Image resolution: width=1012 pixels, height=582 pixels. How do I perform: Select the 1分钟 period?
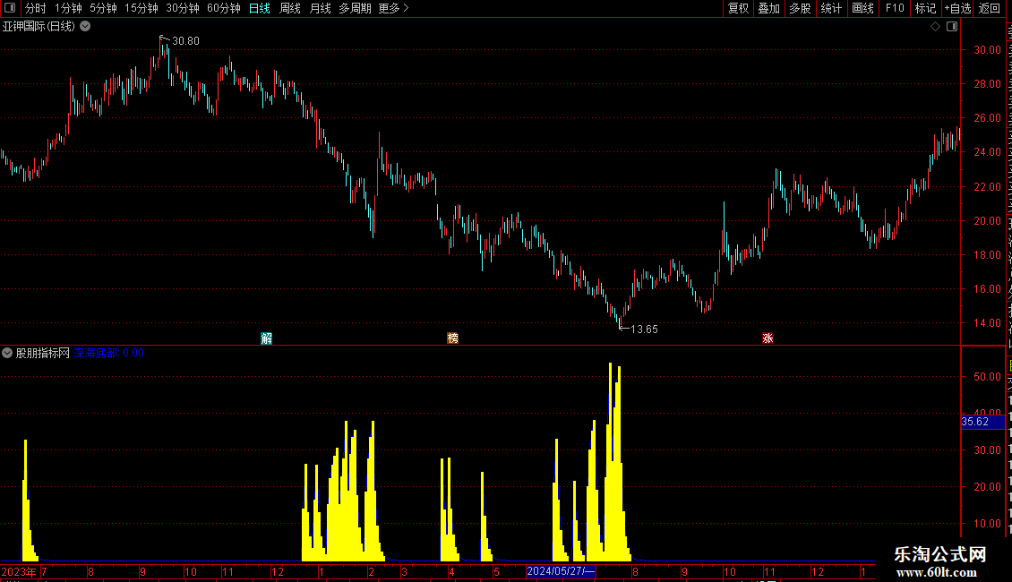(x=68, y=8)
